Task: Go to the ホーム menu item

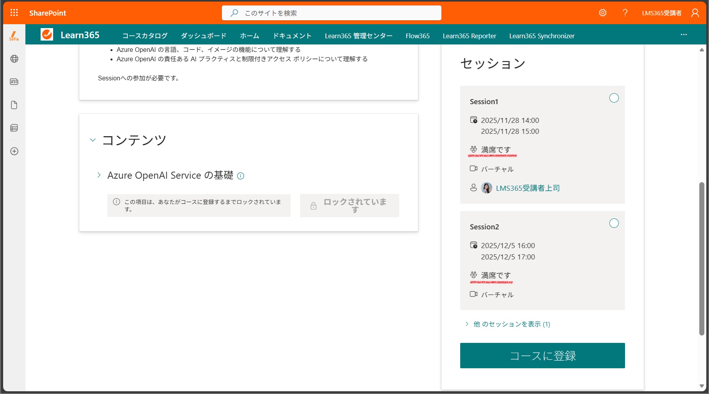Action: [x=250, y=36]
